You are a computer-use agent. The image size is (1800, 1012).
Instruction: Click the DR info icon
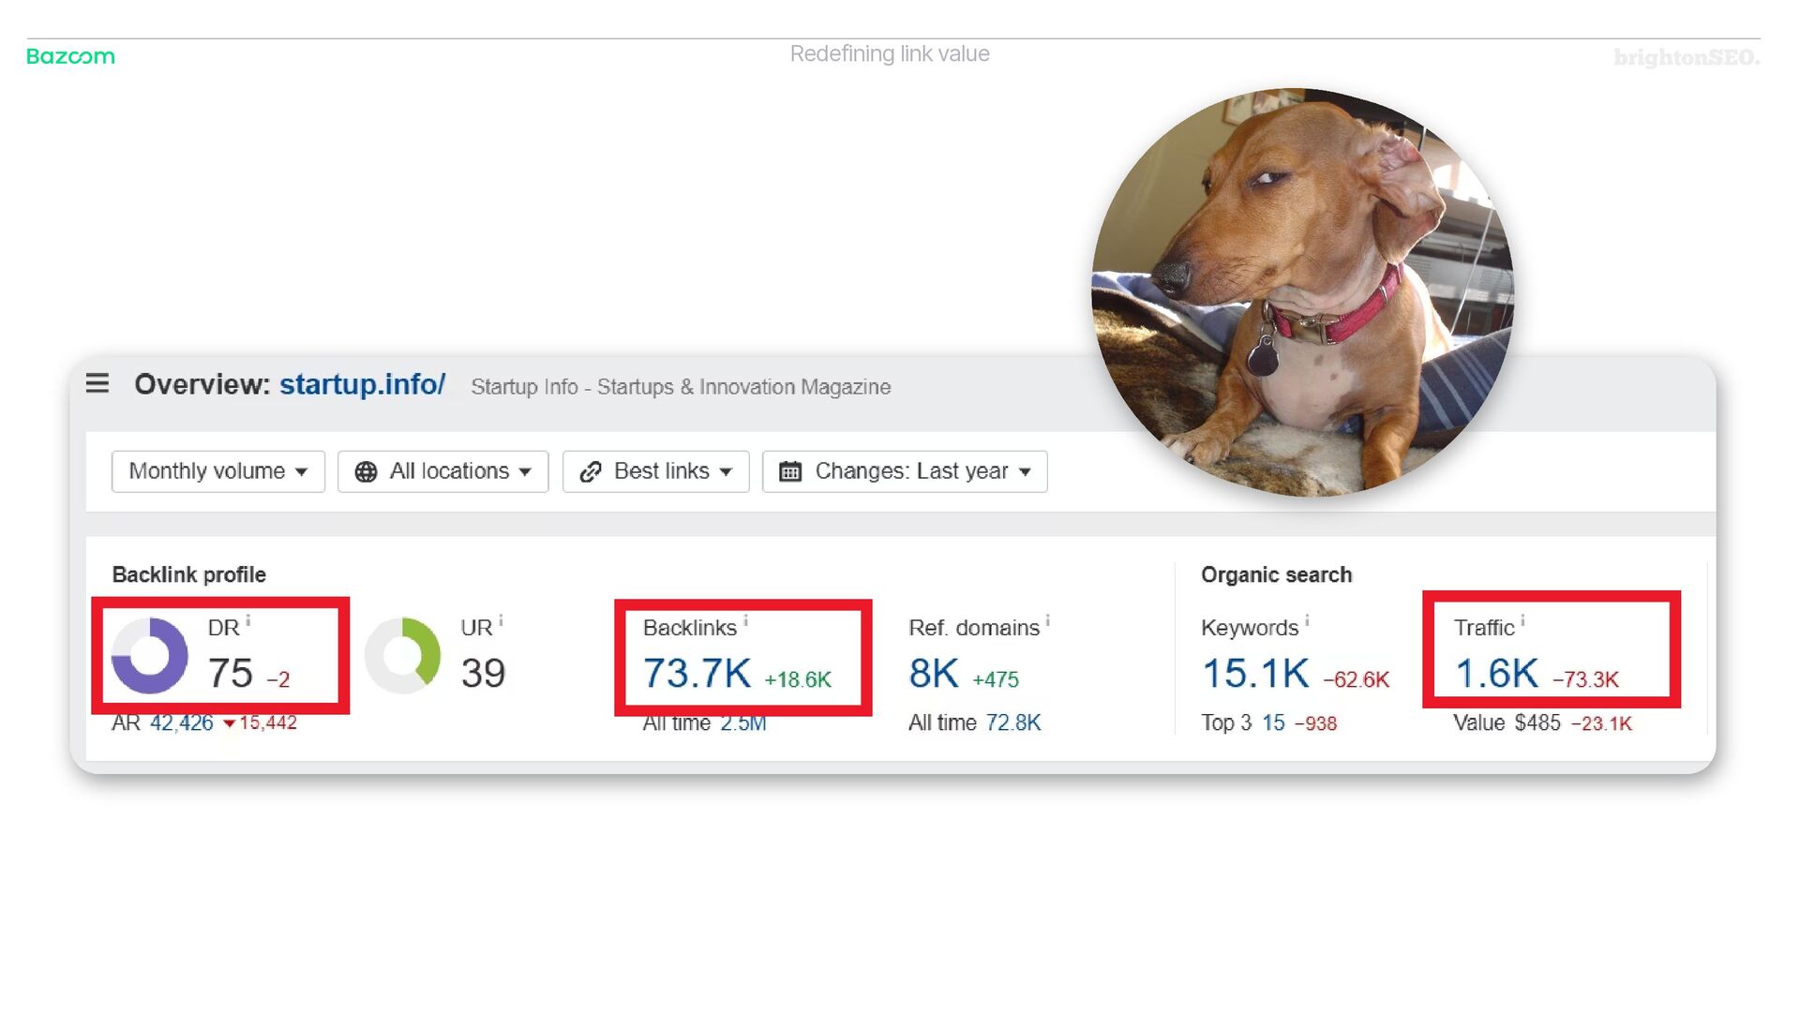point(248,621)
